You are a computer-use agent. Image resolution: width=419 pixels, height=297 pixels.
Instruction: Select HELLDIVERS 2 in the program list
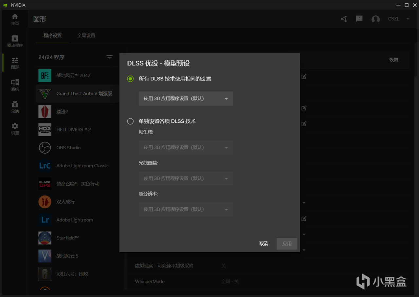click(78, 130)
